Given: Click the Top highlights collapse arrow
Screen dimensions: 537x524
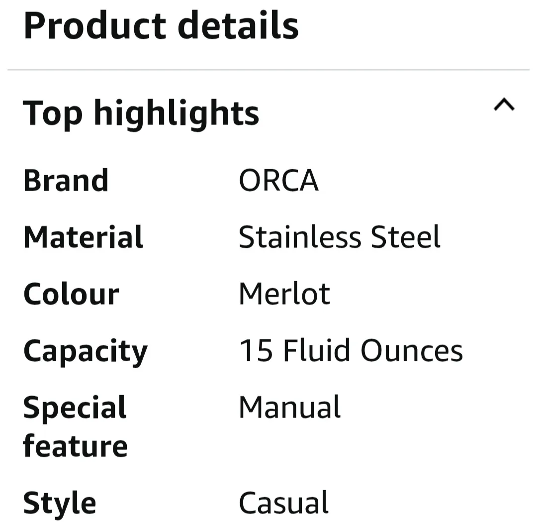Looking at the screenshot, I should [504, 105].
